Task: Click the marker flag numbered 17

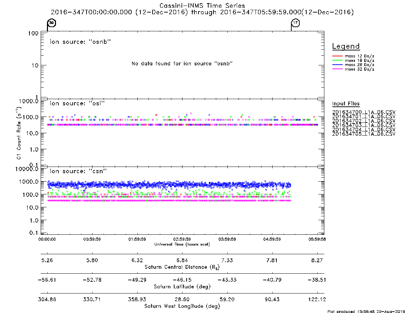Action: click(295, 23)
